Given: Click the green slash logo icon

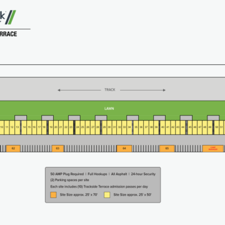Looking at the screenshot, I should click(11, 17).
